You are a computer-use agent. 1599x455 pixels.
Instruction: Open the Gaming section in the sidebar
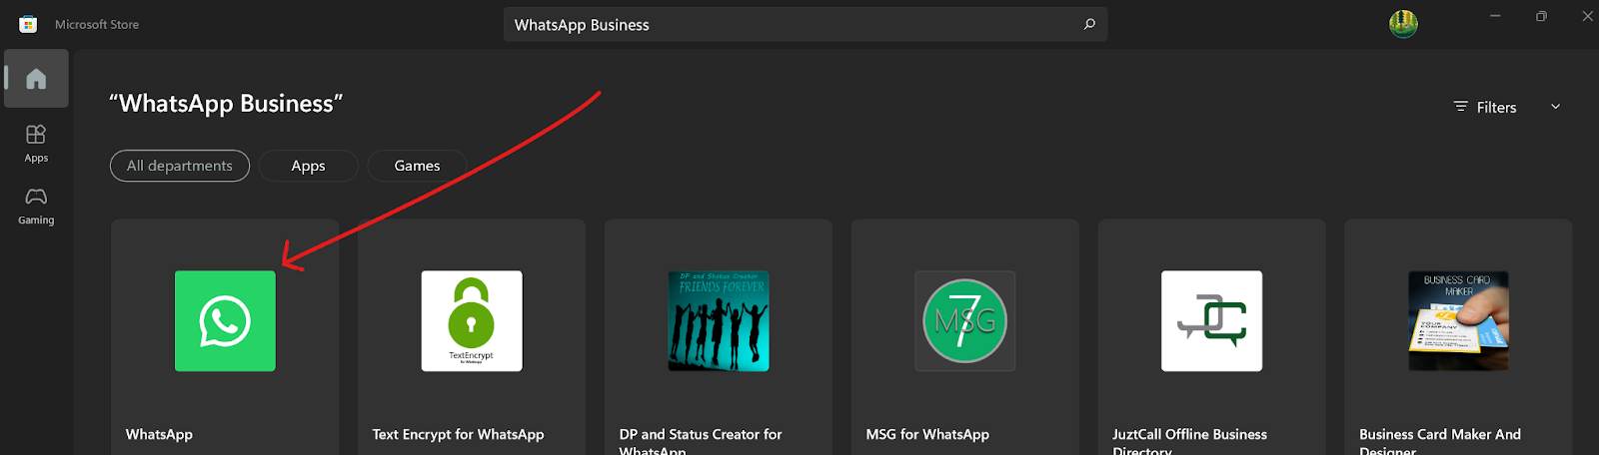point(36,206)
